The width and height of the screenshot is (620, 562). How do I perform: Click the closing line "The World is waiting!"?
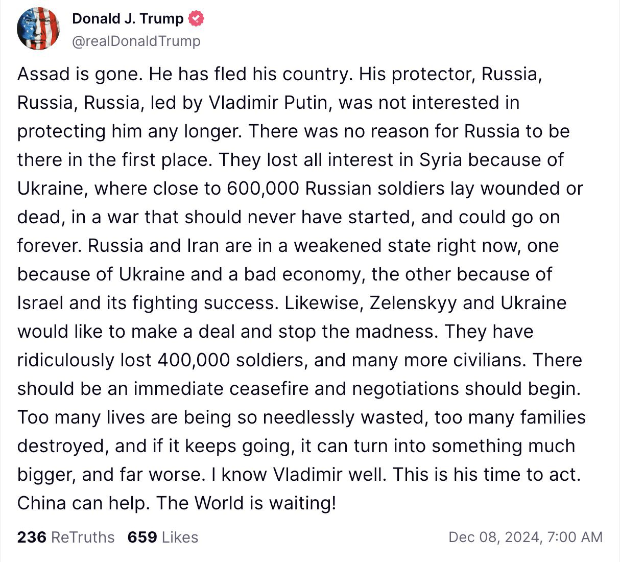246,503
